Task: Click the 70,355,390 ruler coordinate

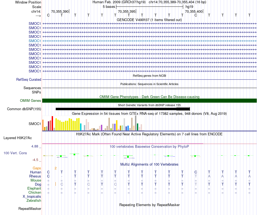Action: [x=60, y=11]
